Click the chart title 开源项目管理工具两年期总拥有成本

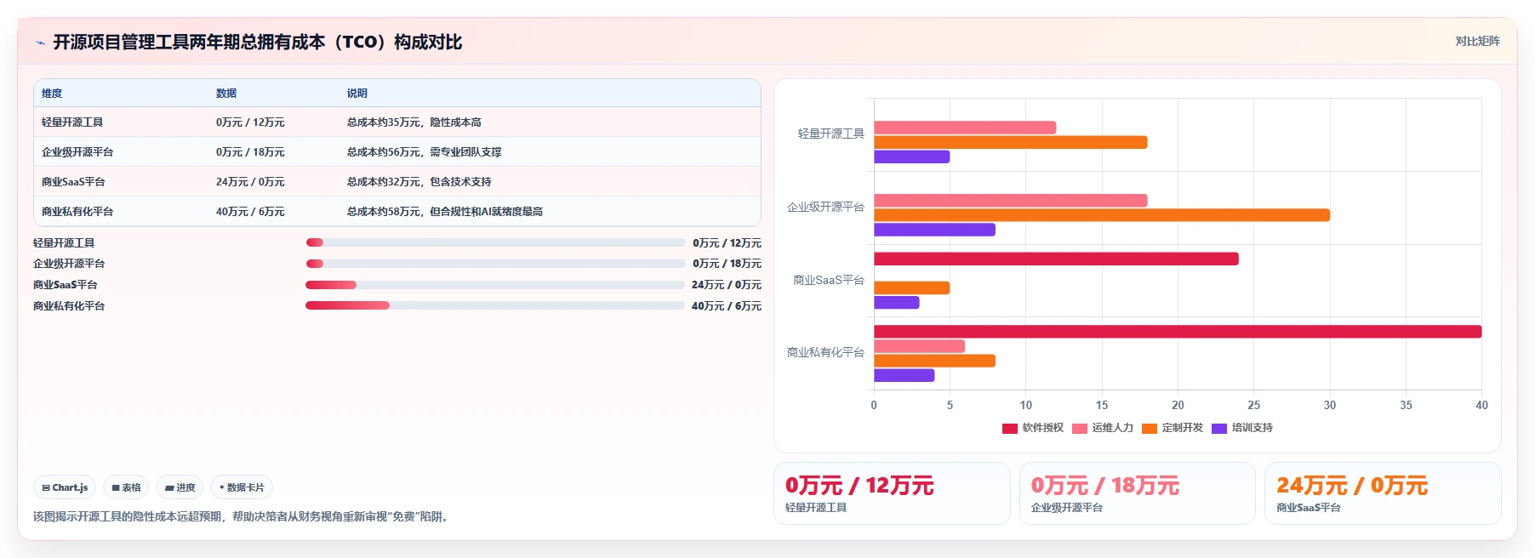click(258, 42)
